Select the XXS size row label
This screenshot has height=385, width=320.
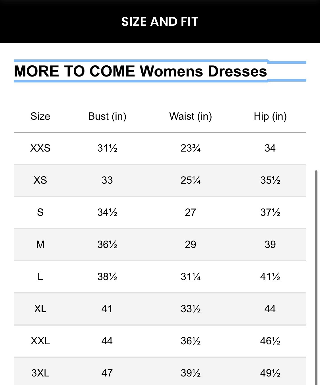click(40, 148)
